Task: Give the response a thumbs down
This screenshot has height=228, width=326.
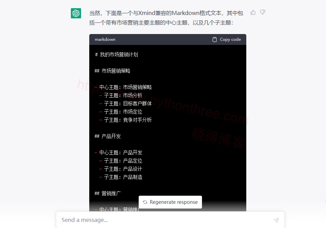Action: coord(263,13)
